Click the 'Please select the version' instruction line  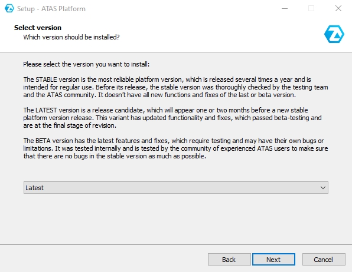[86, 64]
